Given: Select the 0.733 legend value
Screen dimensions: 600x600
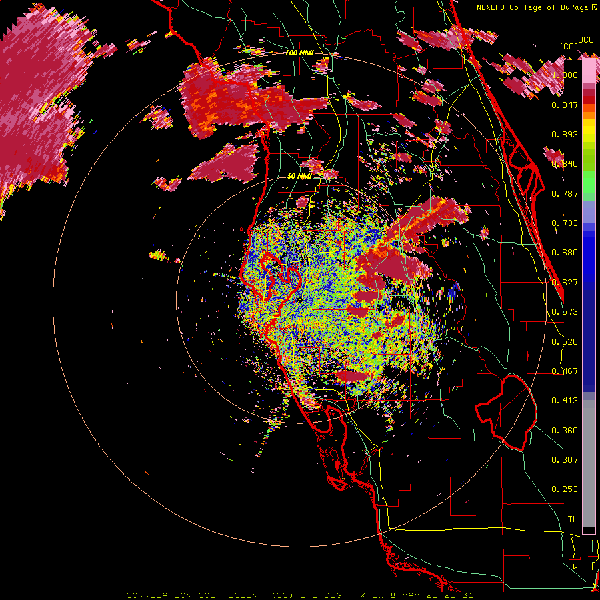Looking at the screenshot, I should [565, 223].
